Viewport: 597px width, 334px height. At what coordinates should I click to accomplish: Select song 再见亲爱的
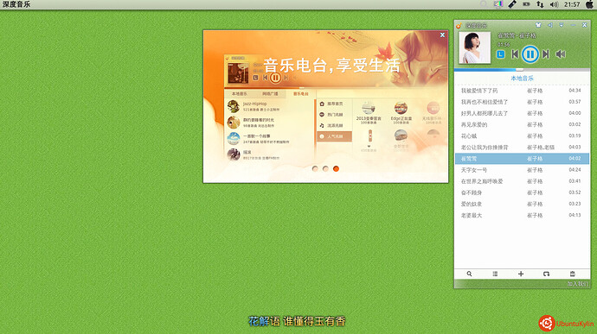click(522, 124)
